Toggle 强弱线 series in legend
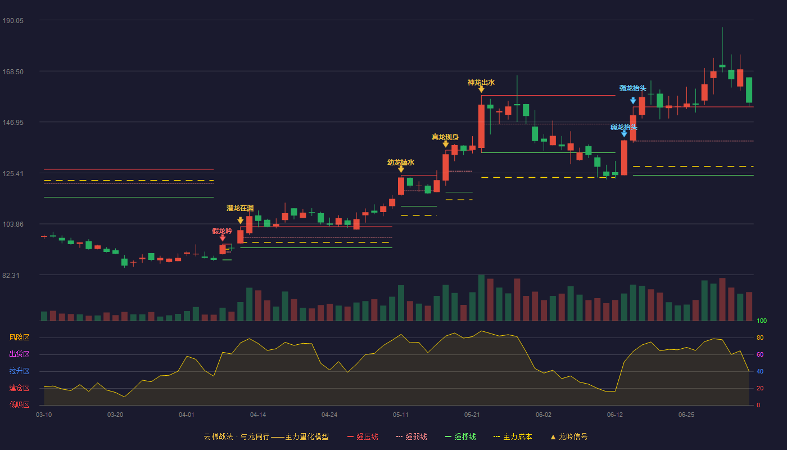The height and width of the screenshot is (450, 787). [411, 436]
